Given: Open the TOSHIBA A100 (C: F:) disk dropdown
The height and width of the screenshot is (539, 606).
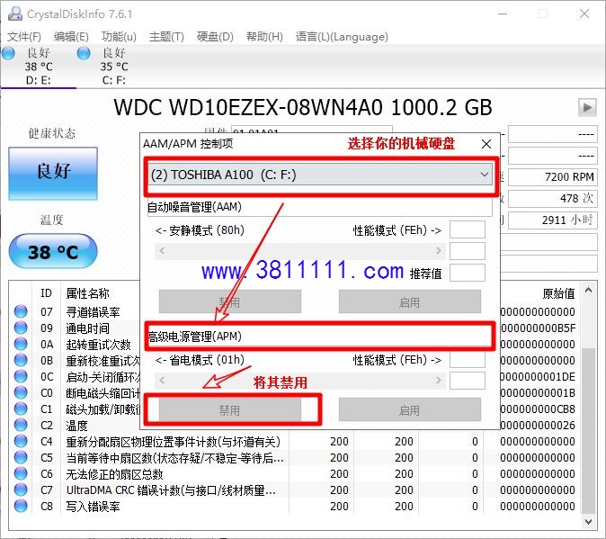Looking at the screenshot, I should pos(320,175).
